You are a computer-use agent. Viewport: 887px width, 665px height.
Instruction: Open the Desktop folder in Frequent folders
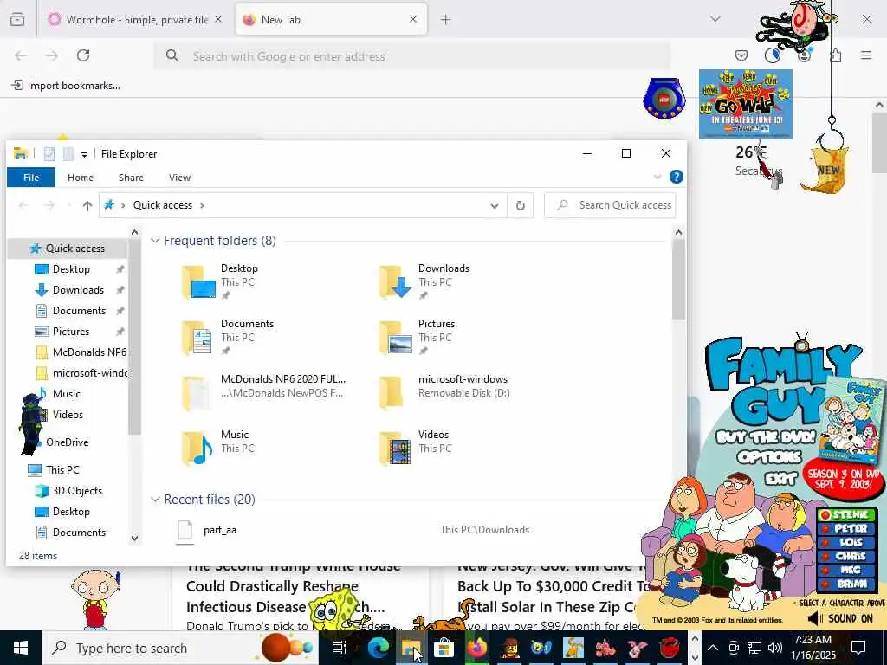click(x=221, y=281)
